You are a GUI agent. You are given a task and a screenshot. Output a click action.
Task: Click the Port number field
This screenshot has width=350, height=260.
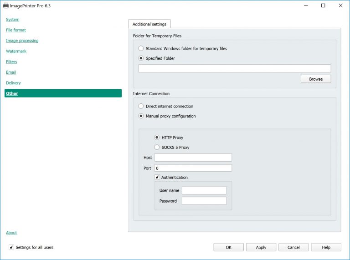point(193,168)
